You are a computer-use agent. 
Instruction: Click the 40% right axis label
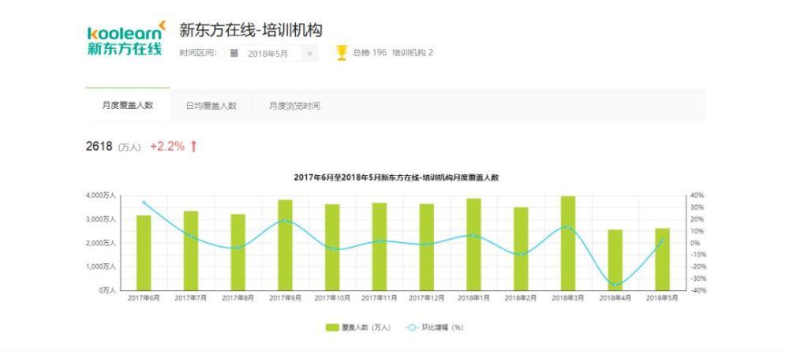[x=697, y=195]
